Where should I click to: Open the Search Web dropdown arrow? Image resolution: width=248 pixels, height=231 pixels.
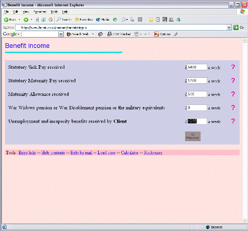(93, 34)
